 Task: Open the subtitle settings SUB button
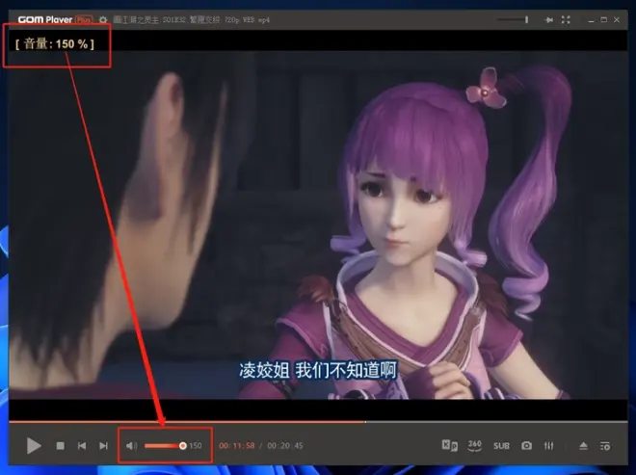click(x=501, y=446)
